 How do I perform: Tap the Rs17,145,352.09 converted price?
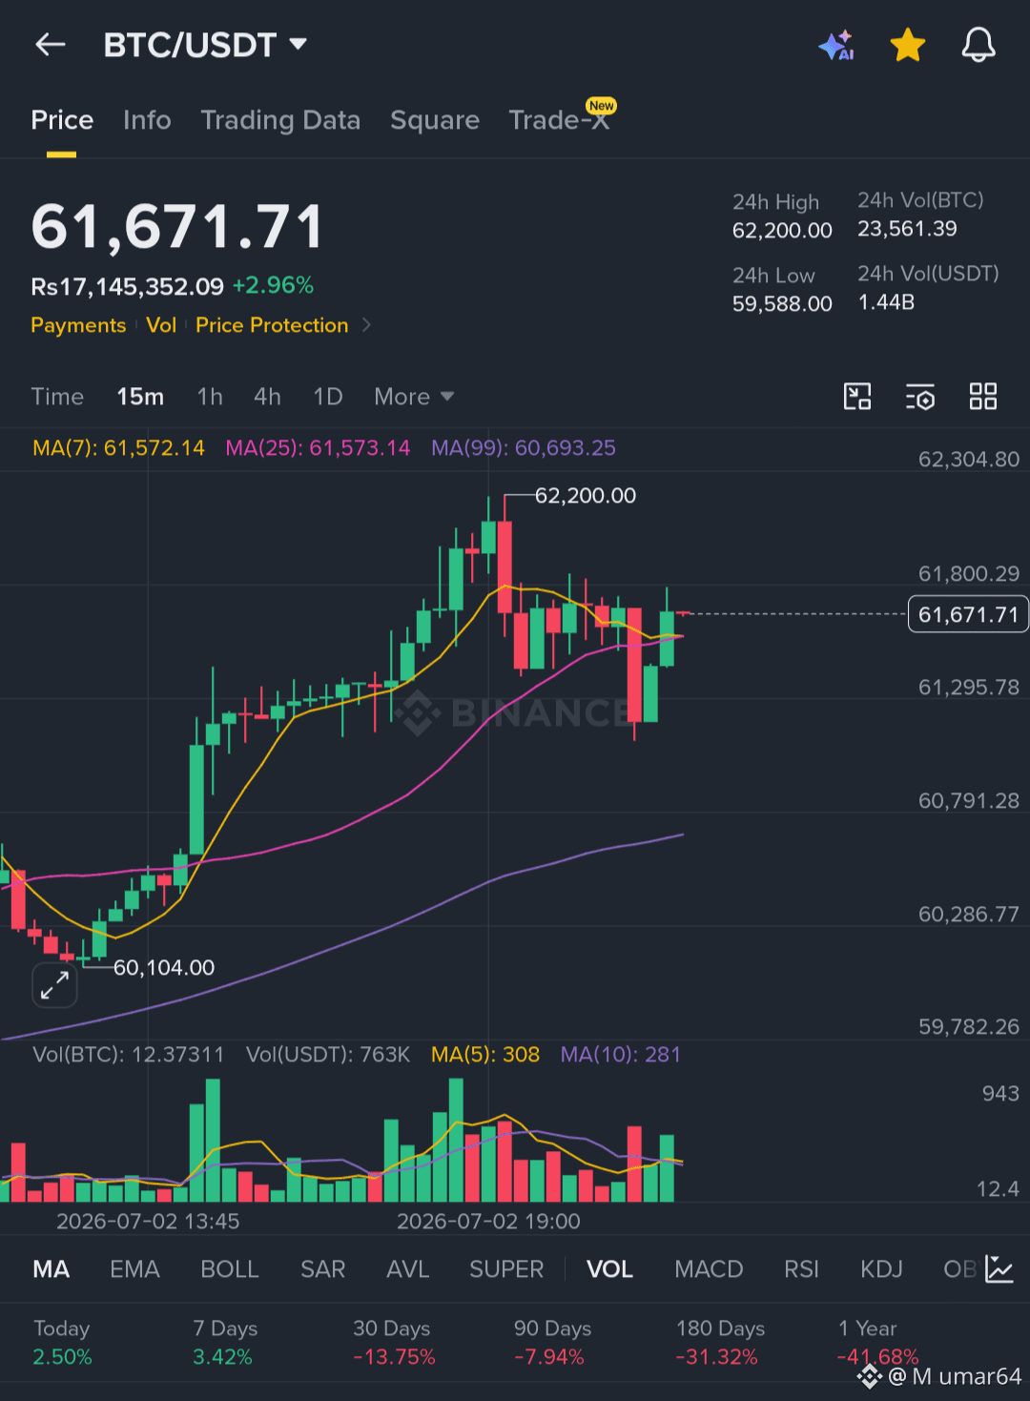point(128,286)
